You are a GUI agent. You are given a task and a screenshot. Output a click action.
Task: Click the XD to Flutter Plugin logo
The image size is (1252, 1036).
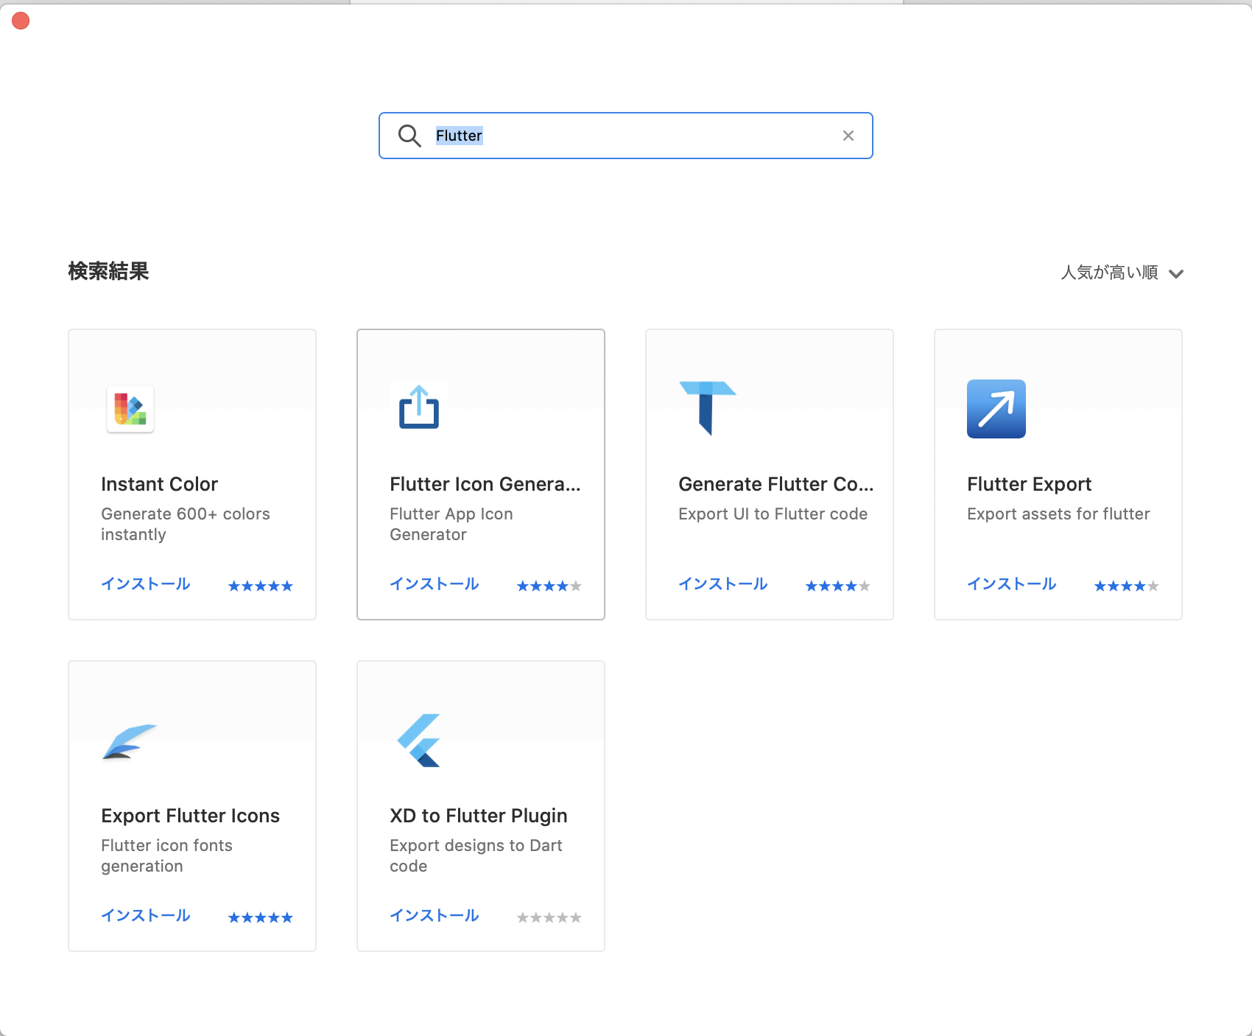click(x=419, y=741)
